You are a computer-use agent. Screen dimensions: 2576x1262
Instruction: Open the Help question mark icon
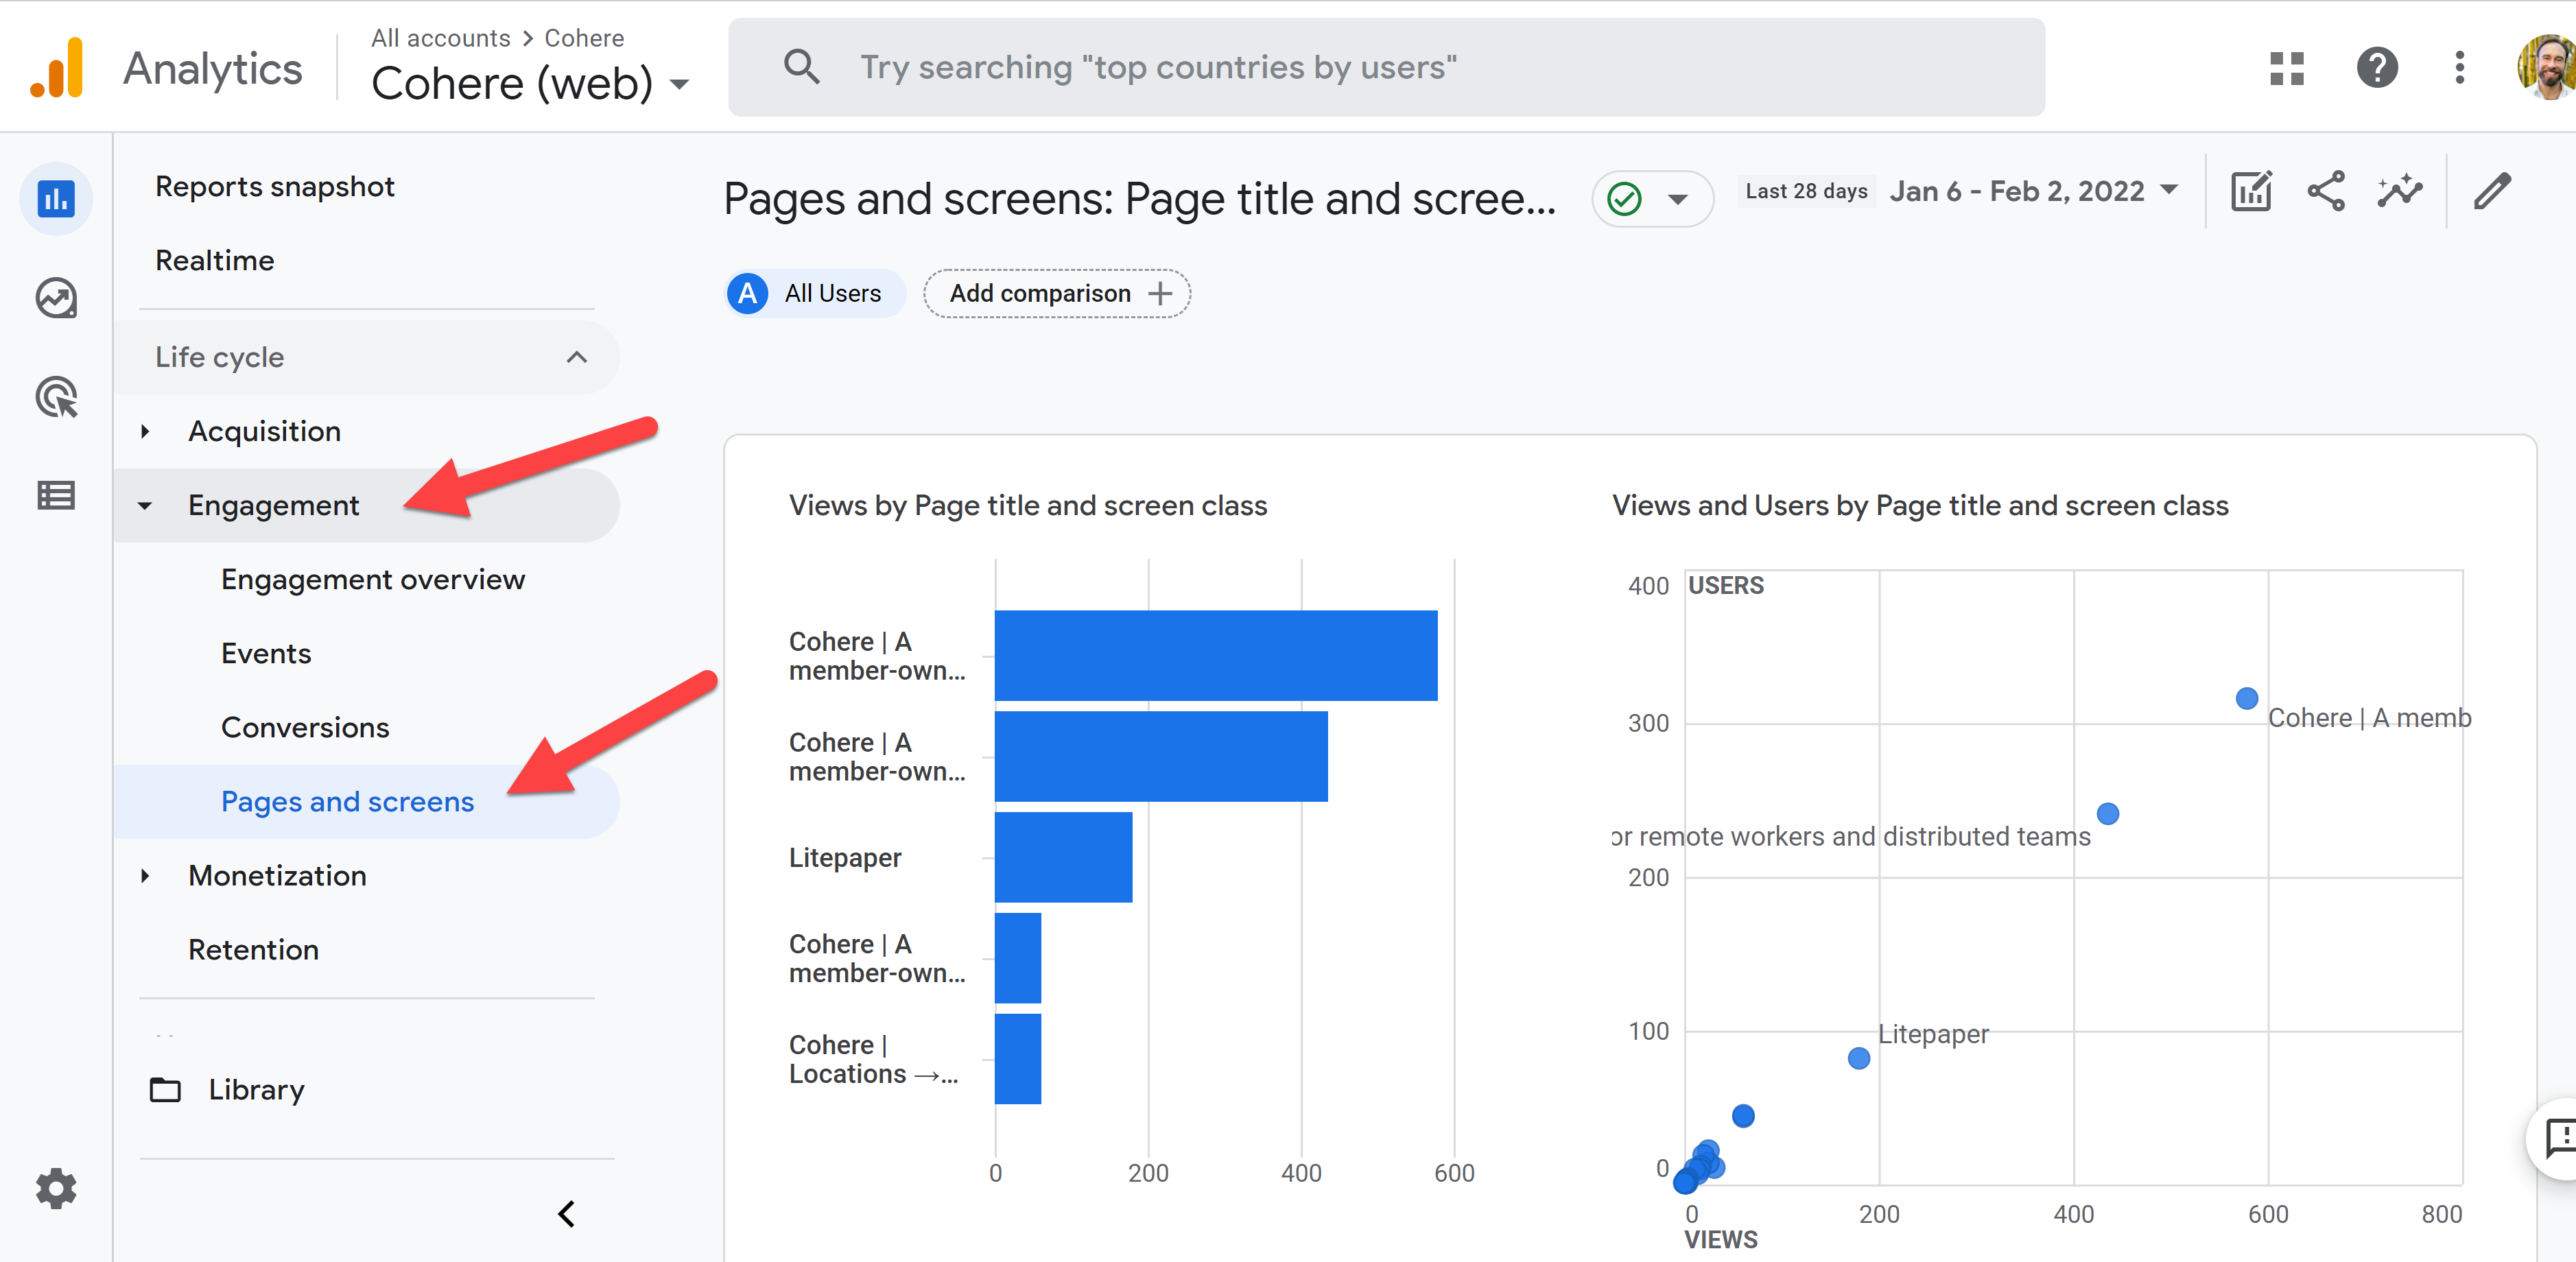click(x=2377, y=68)
